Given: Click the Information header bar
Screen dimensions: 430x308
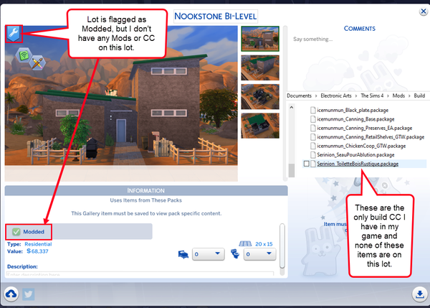Looking at the screenshot, I should click(146, 191).
